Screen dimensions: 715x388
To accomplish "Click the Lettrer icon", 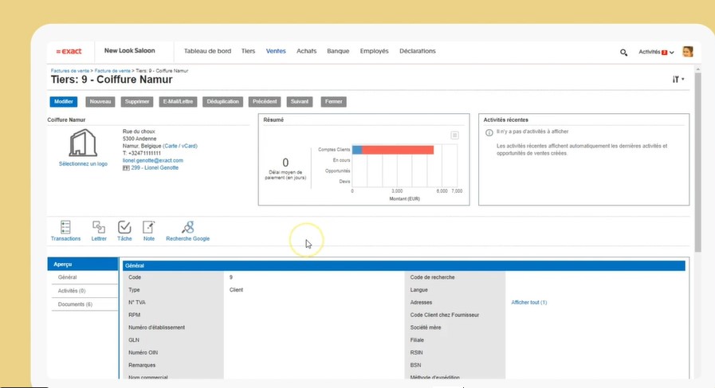I will [99, 228].
